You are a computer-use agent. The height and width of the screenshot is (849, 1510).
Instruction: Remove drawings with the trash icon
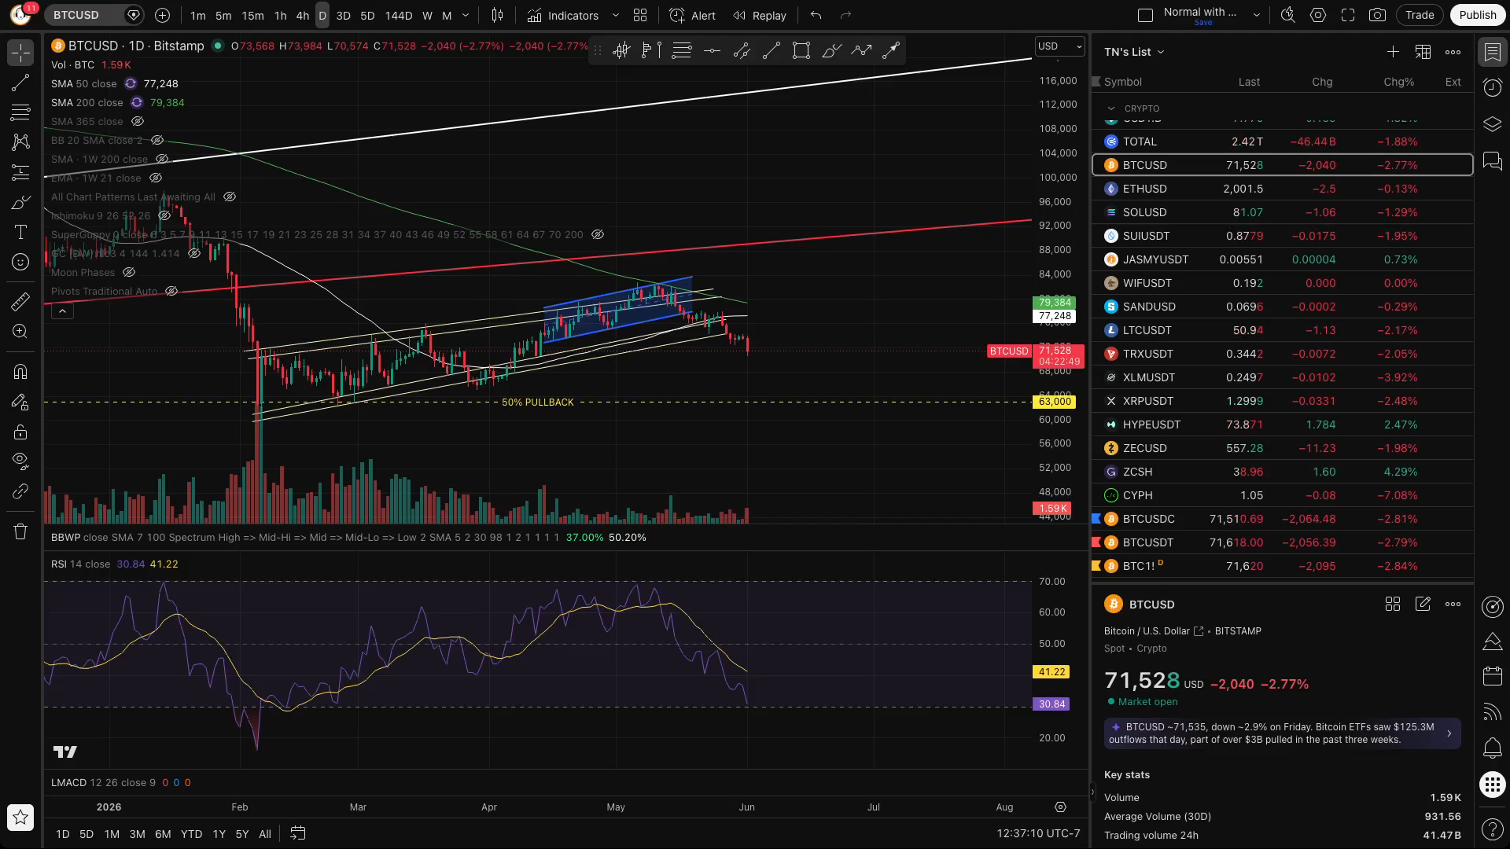click(x=20, y=531)
